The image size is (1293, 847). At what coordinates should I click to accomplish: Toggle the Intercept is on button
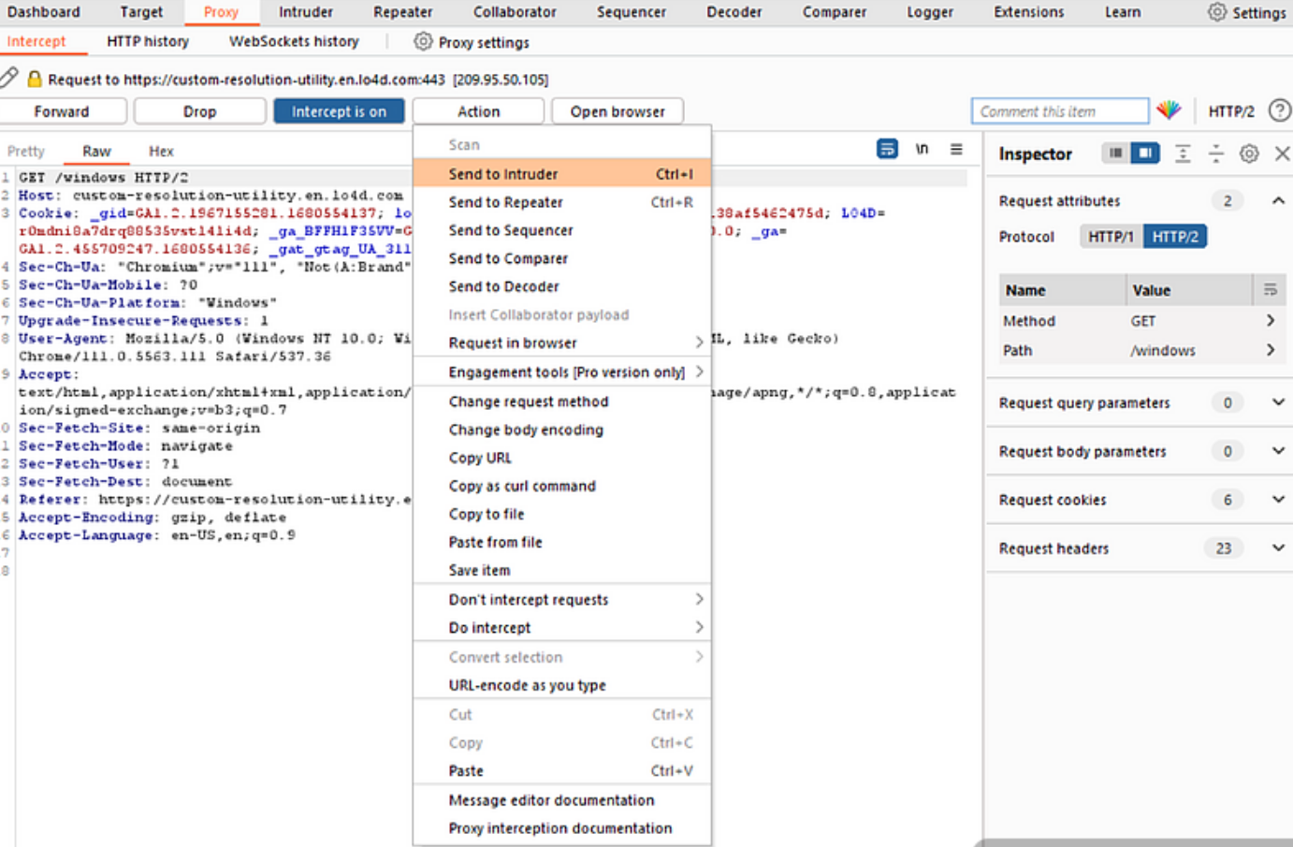[339, 111]
